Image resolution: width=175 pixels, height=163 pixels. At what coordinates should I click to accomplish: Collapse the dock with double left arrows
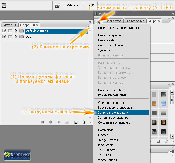(100, 14)
